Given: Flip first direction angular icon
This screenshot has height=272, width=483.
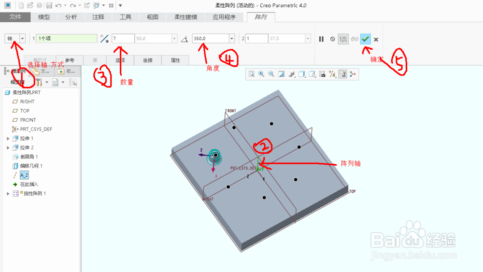Looking at the screenshot, I should pos(104,39).
